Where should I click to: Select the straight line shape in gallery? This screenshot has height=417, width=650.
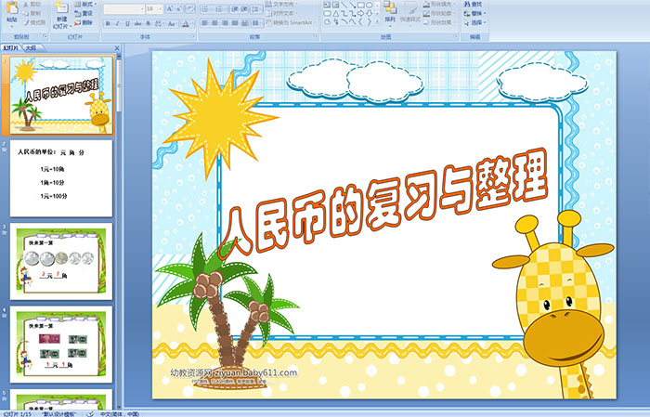pyautogui.click(x=344, y=6)
